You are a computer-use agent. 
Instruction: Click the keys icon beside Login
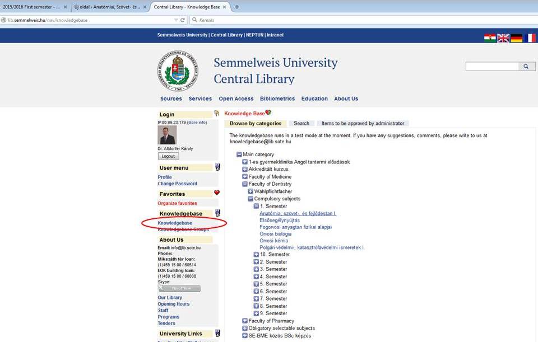click(216, 113)
